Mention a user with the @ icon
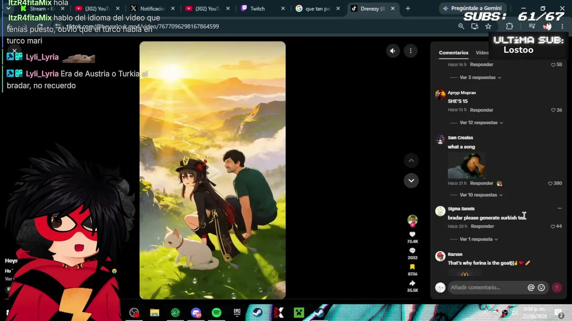The image size is (572, 321). click(531, 288)
